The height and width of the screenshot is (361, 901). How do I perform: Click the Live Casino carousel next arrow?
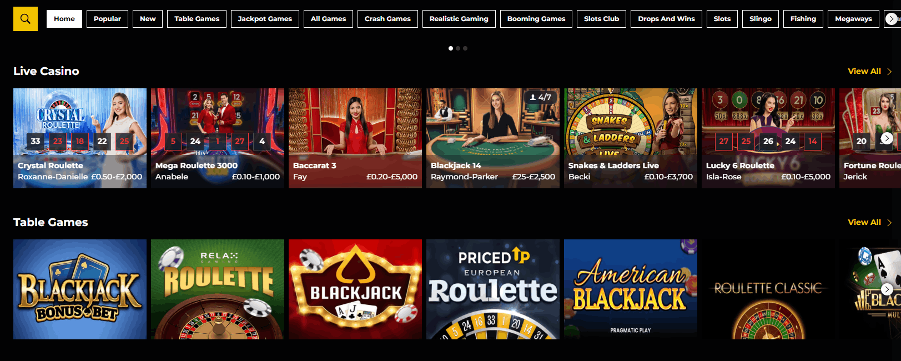click(887, 138)
